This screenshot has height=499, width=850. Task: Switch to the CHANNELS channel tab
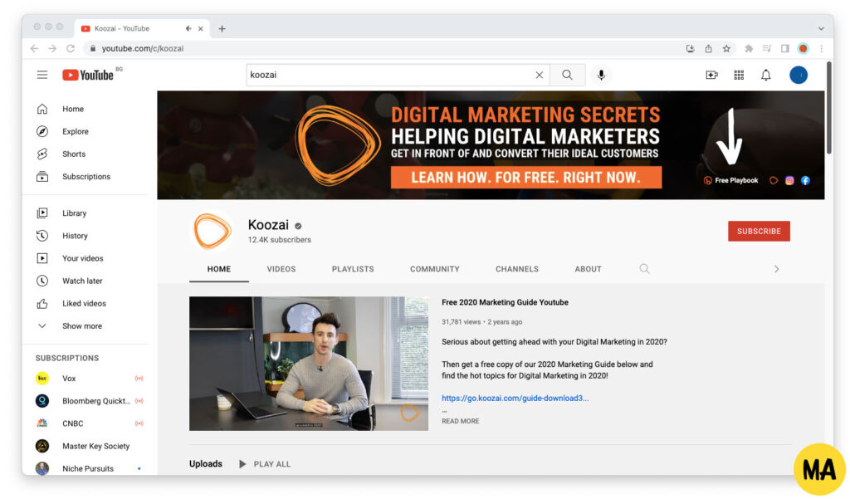517,269
